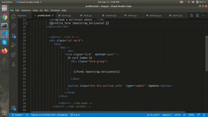Open the Terminal from the dock

(4, 26)
